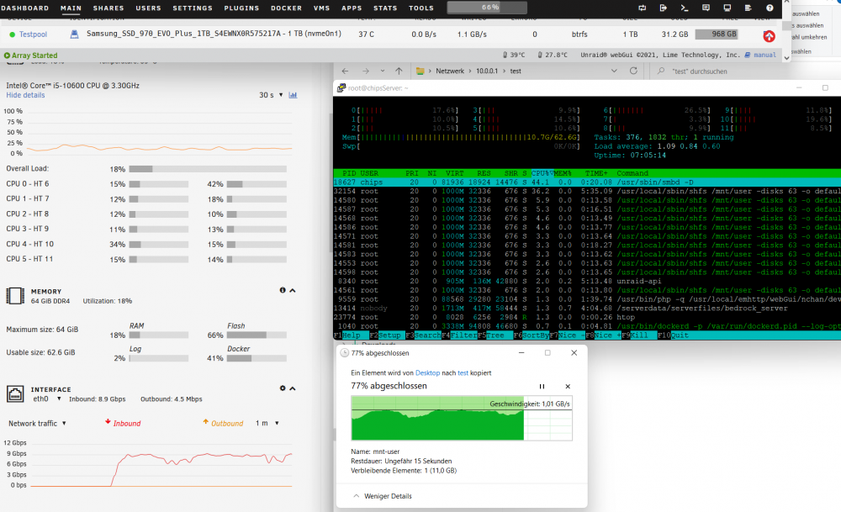
Task: Open the Network traffic dropdown
Action: [37, 423]
